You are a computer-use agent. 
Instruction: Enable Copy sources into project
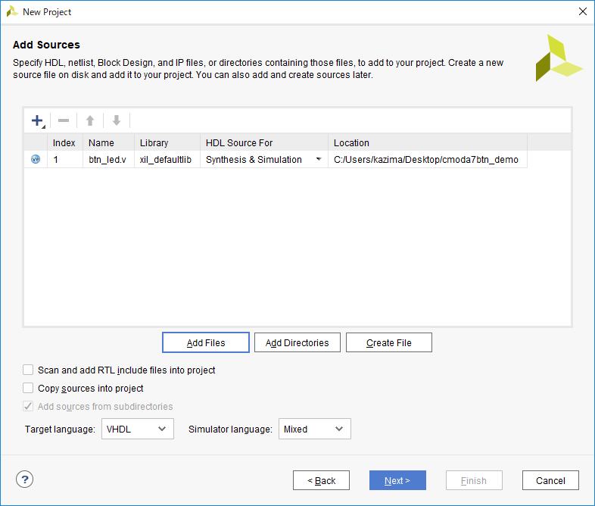tap(28, 388)
